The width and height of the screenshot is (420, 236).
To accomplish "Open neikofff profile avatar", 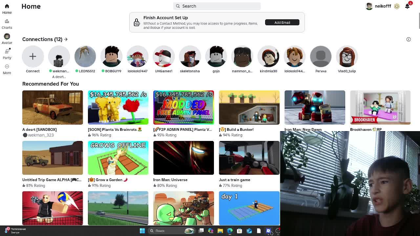I will click(369, 6).
